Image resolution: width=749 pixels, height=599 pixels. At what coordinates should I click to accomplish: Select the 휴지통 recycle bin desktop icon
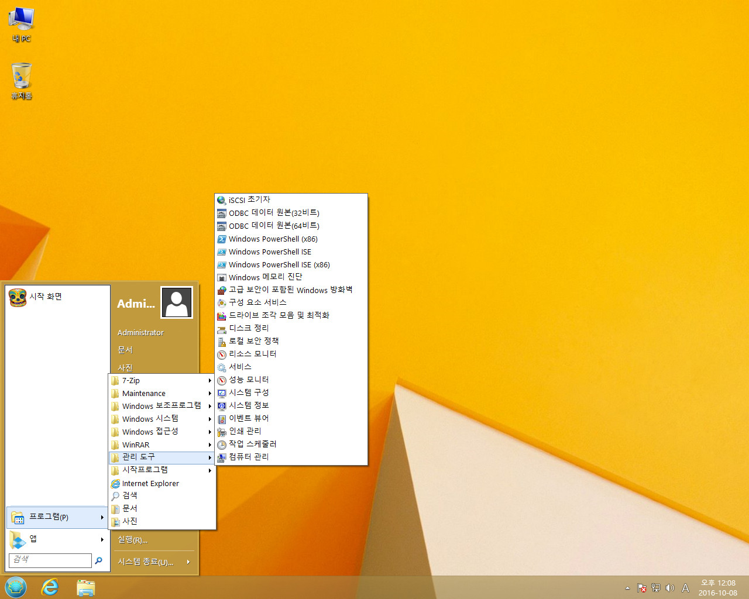(x=22, y=81)
